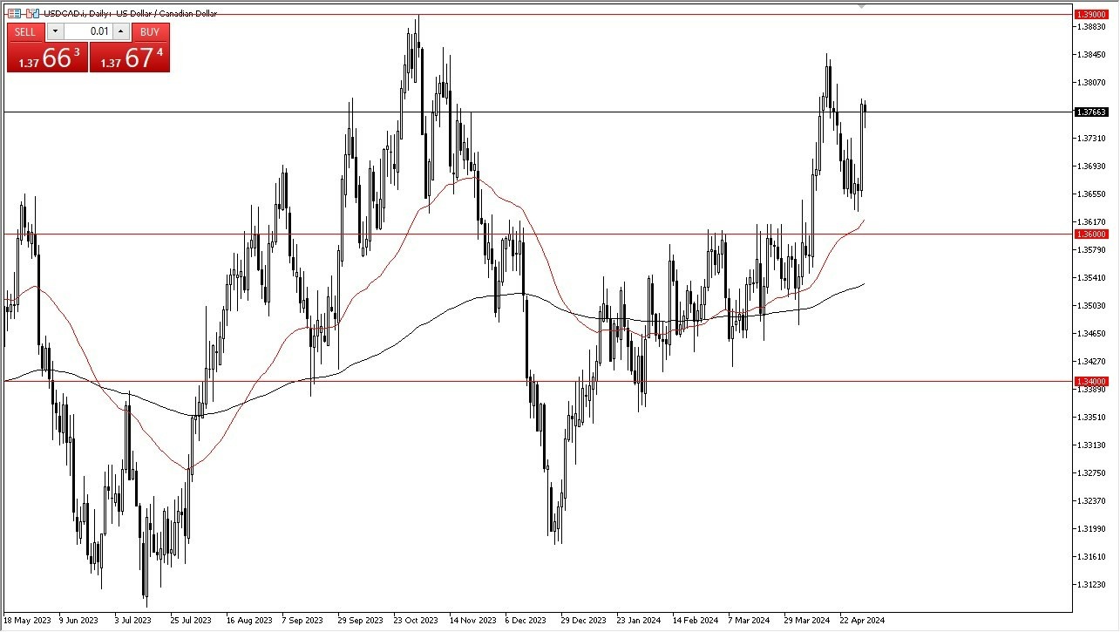Click the 1.34000 red price level label
Viewport: 1120px width, 632px height.
pos(1089,381)
